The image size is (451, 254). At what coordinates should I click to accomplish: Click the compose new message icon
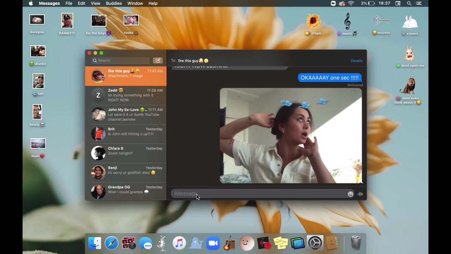point(158,61)
